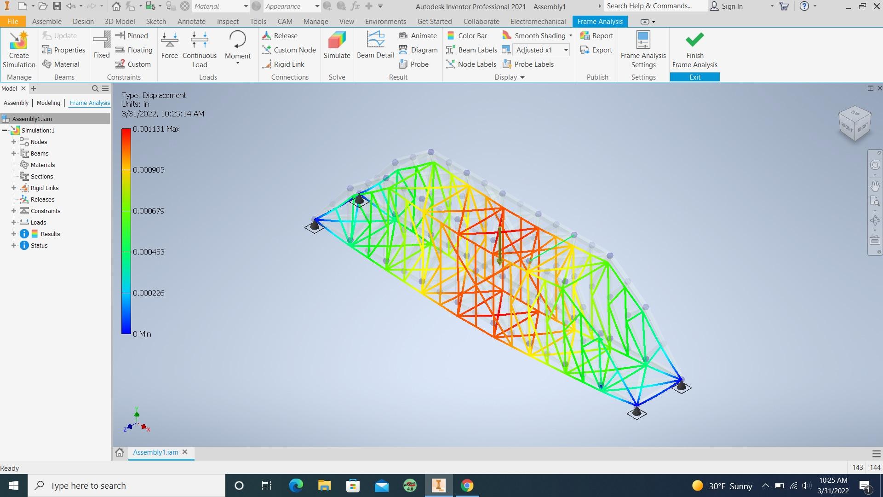Toggle Probe Labels display
The width and height of the screenshot is (883, 497).
point(528,64)
